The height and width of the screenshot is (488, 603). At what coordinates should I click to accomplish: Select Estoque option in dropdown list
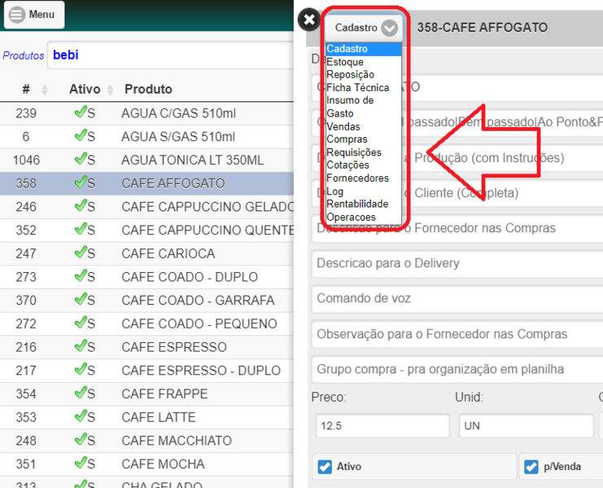364,62
